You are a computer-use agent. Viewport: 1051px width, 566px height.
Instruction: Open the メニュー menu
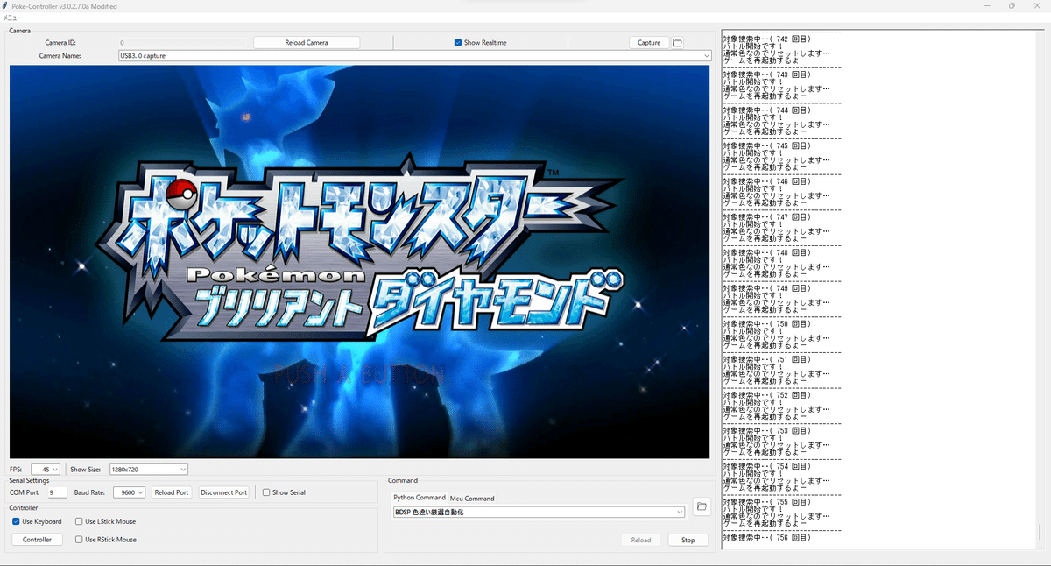pos(12,18)
